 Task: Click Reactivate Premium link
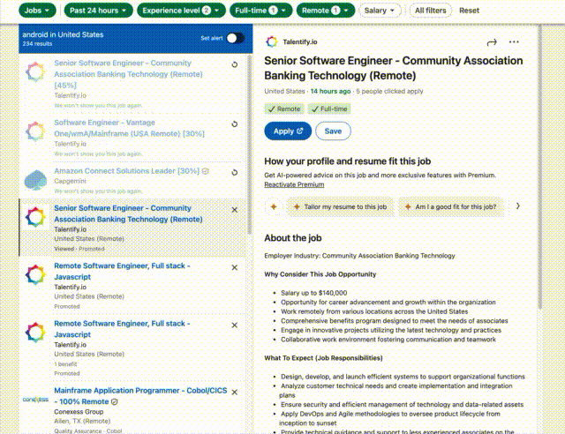tap(294, 184)
